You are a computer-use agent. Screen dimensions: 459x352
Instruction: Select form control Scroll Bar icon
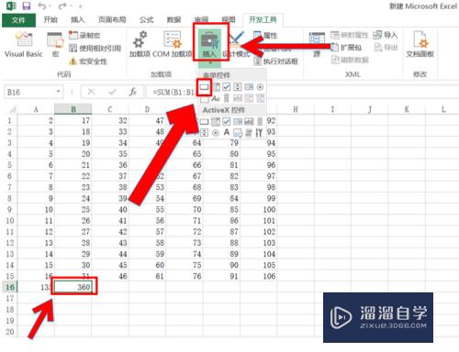click(227, 98)
